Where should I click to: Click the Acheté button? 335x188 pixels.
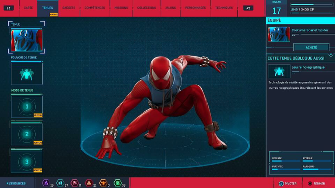(311, 47)
